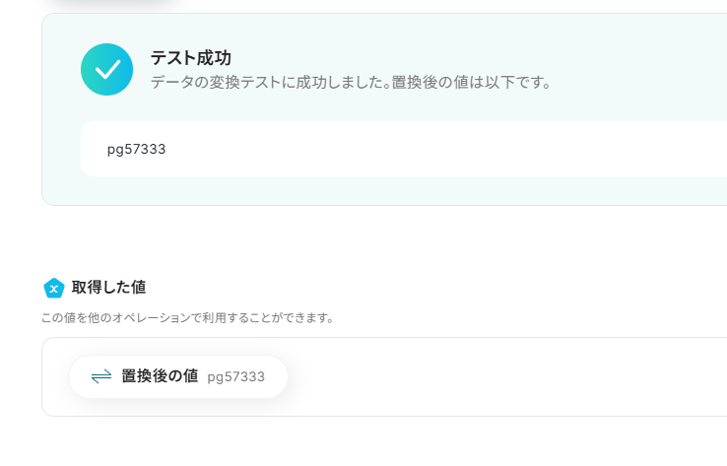
Task: Click the white check inside the teal circle
Action: point(107,70)
